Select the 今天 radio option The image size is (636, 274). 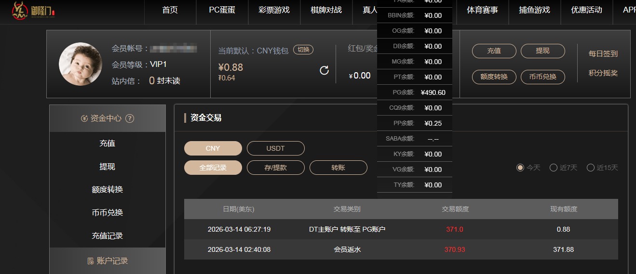520,168
